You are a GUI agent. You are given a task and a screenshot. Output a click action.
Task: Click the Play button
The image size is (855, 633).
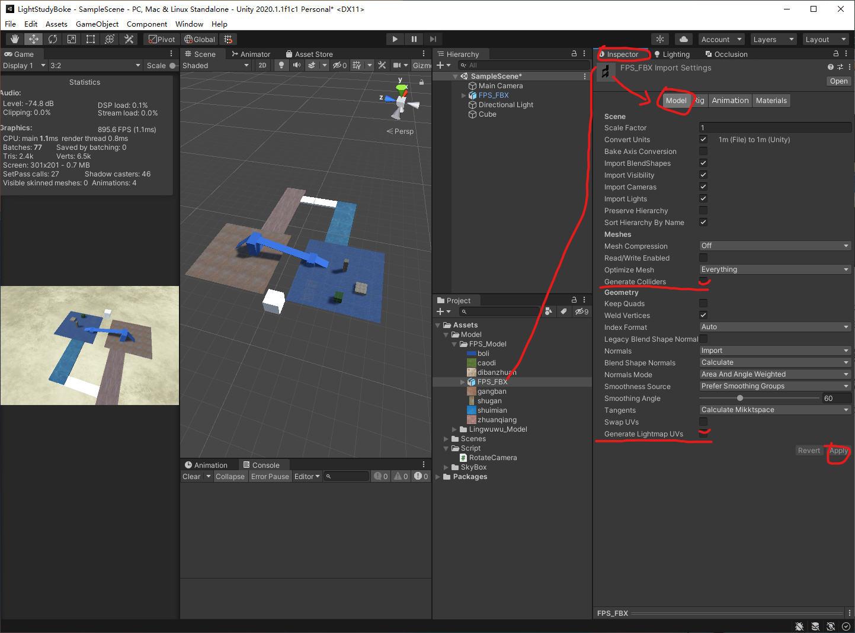pyautogui.click(x=395, y=39)
